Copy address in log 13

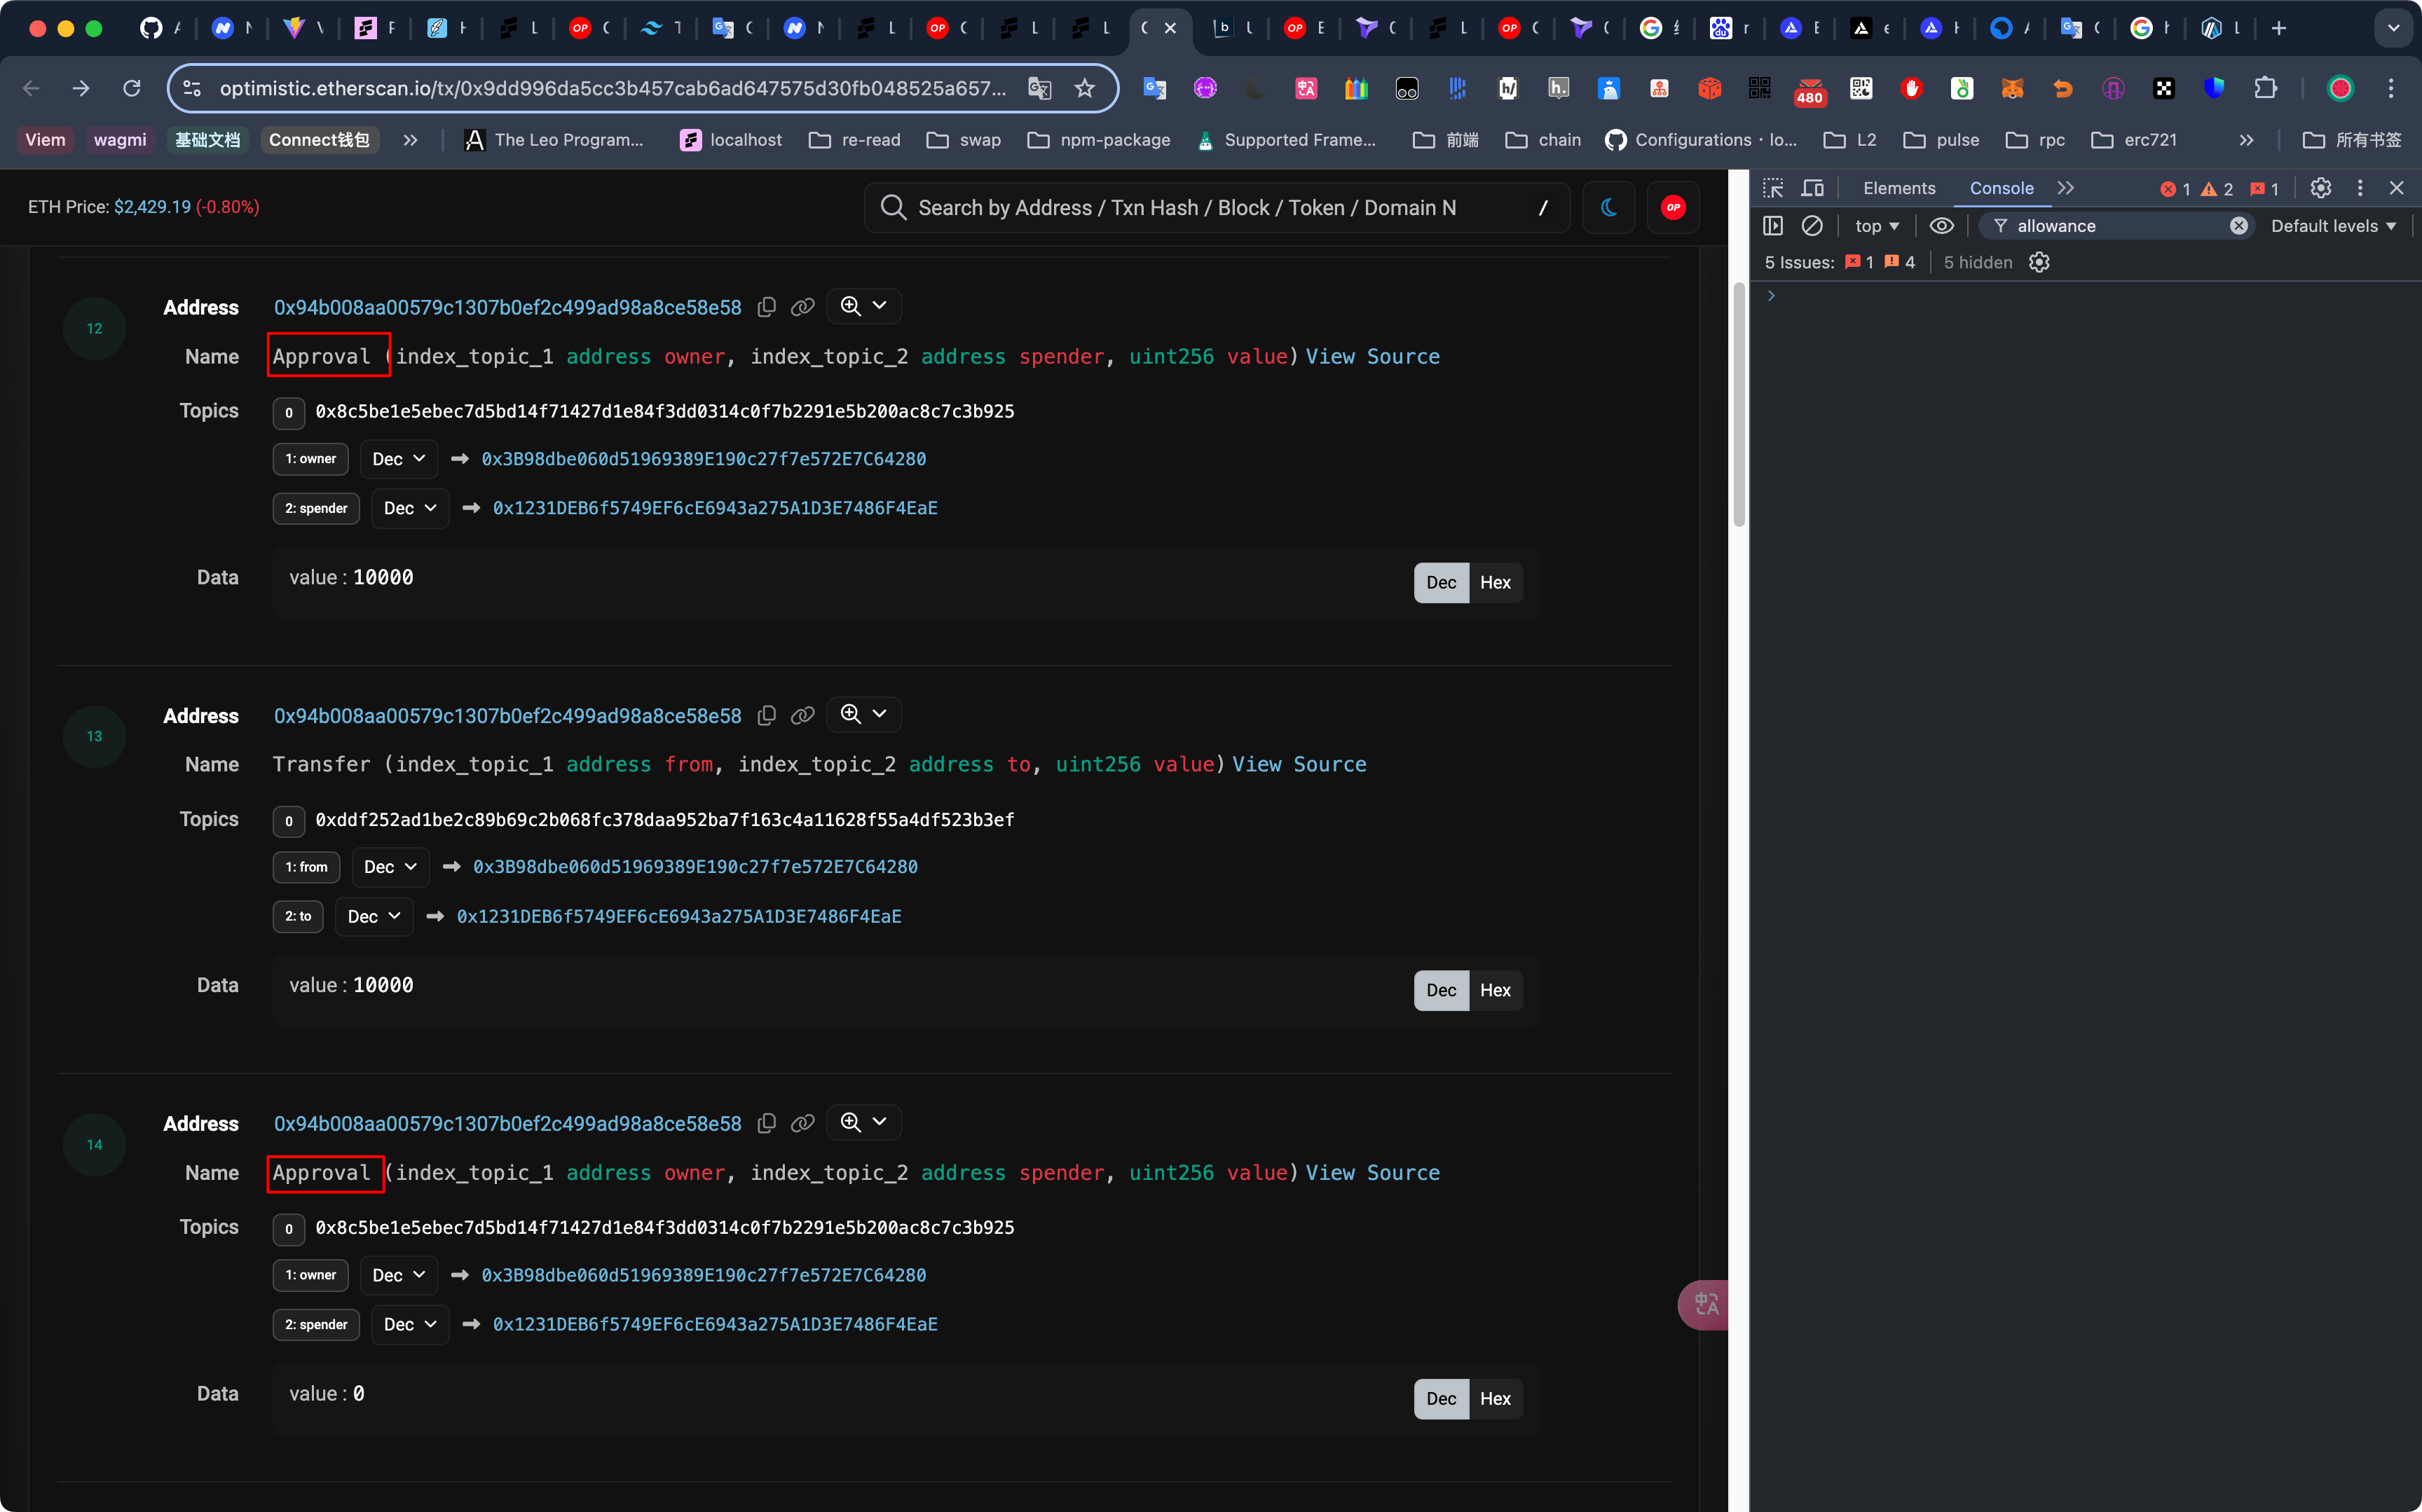tap(767, 715)
